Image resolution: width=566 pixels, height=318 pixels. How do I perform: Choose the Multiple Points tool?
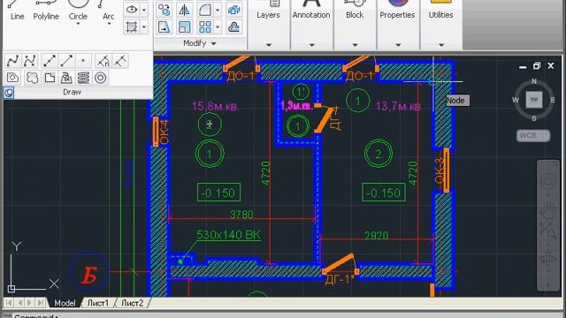tap(83, 61)
